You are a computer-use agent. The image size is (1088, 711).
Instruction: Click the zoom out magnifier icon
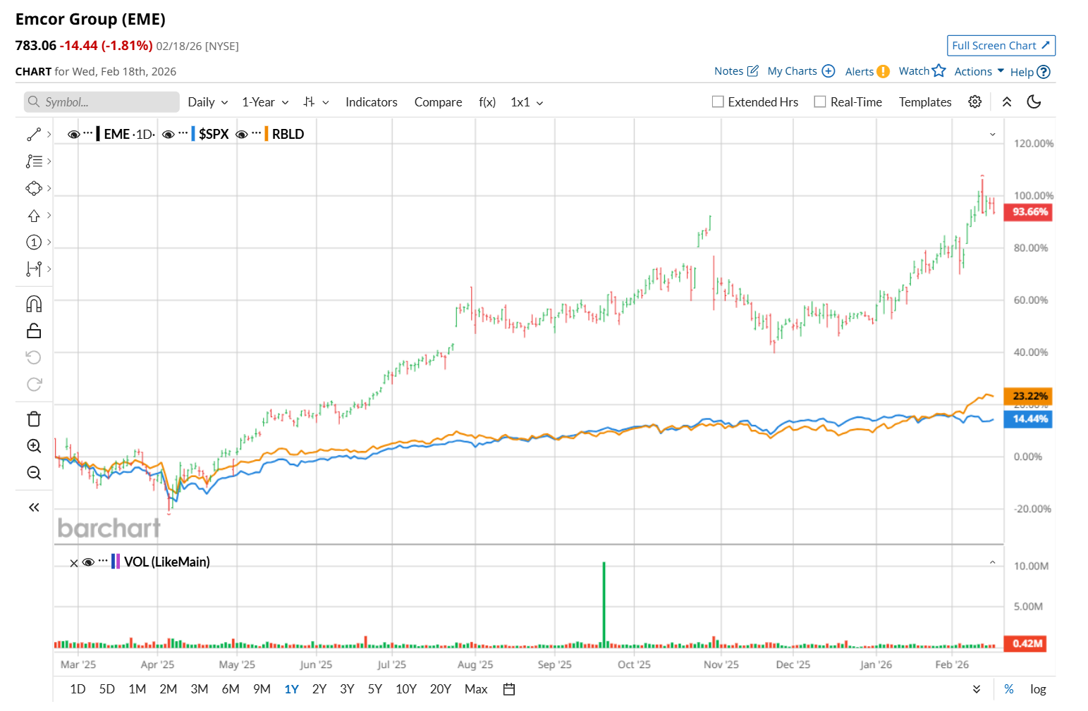(34, 473)
